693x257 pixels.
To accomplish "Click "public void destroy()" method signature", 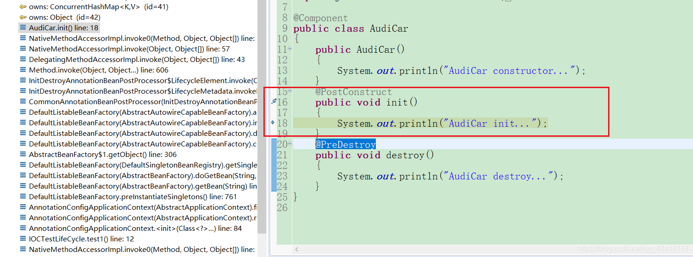I will point(374,155).
